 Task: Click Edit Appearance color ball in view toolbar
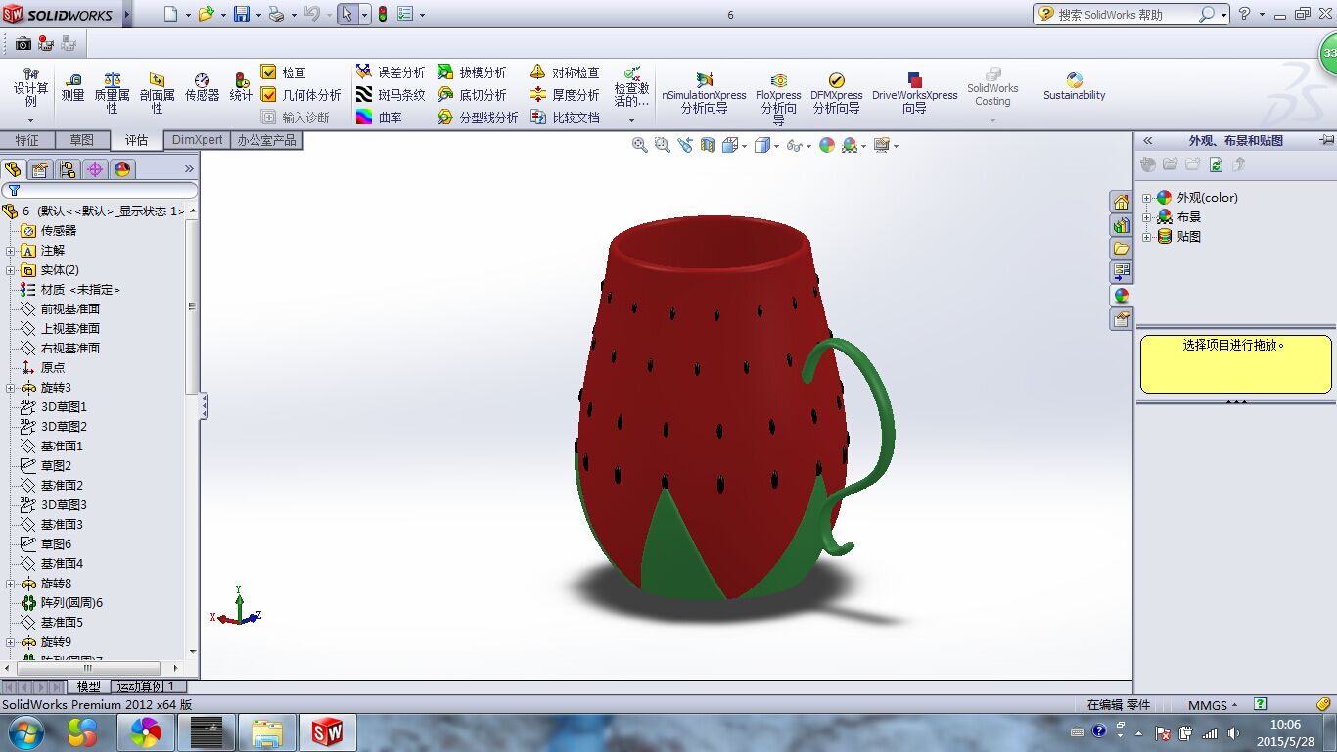point(827,145)
